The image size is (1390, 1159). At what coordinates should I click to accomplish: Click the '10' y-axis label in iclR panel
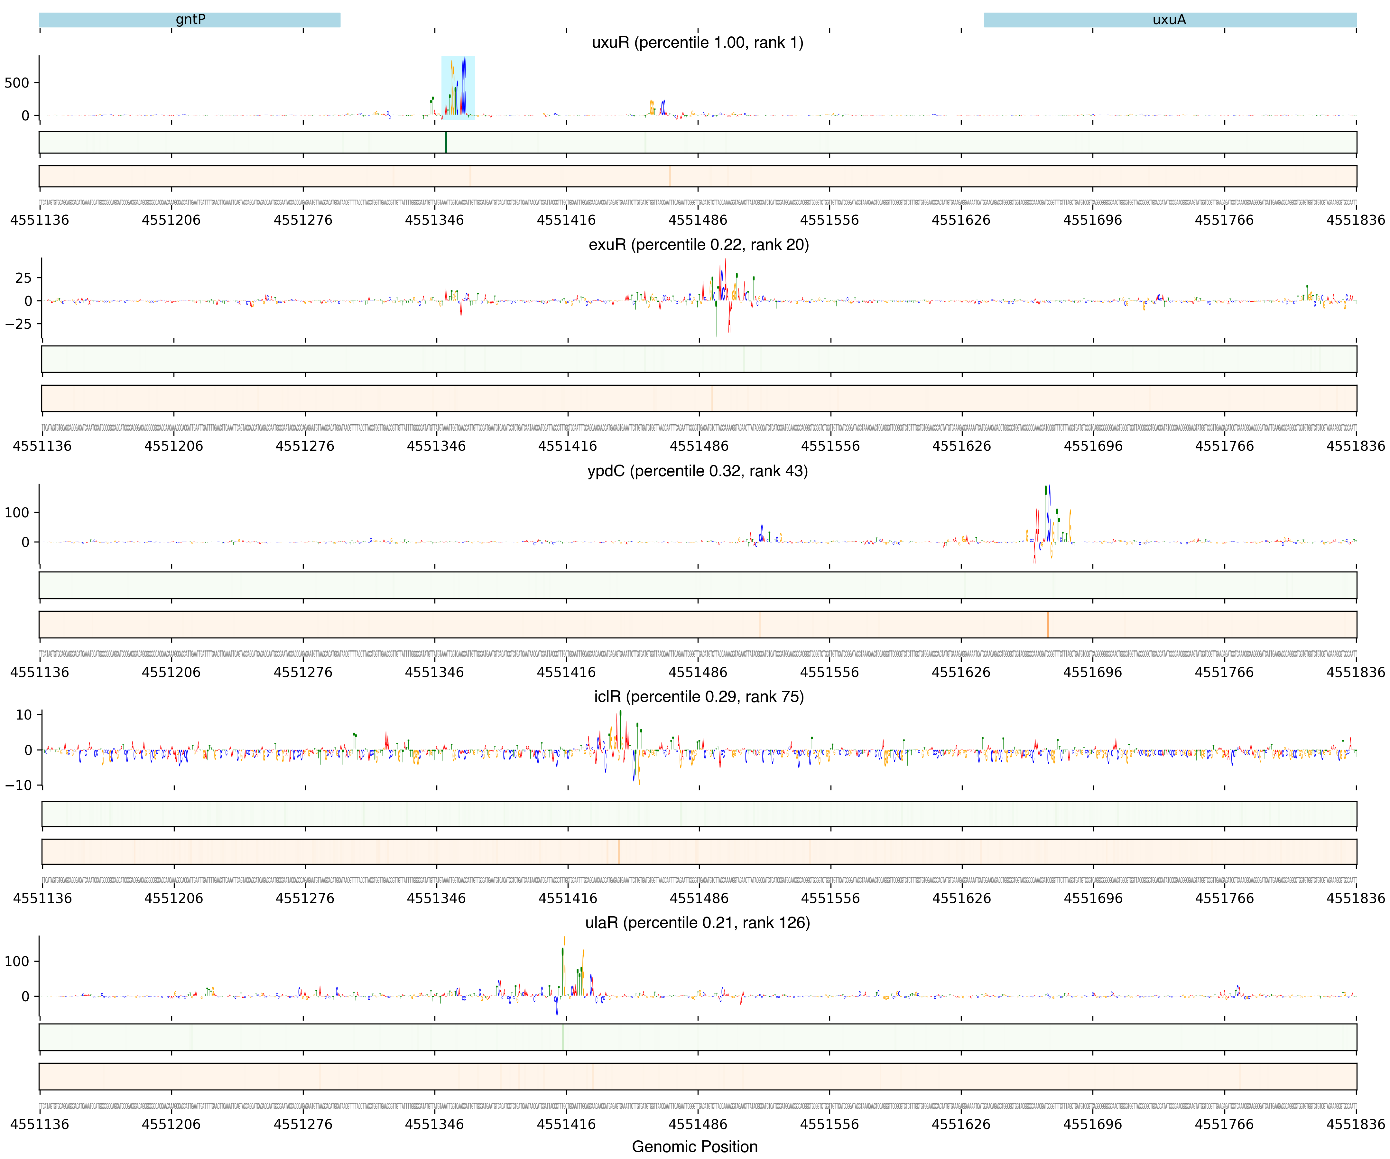pyautogui.click(x=24, y=715)
